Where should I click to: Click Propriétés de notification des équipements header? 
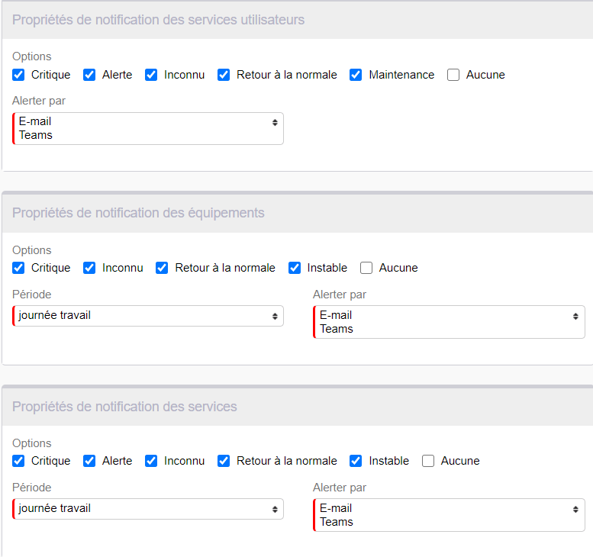click(138, 213)
